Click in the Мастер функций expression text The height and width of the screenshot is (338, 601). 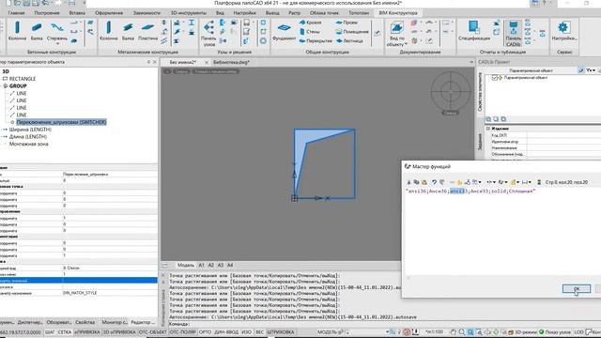pos(470,191)
